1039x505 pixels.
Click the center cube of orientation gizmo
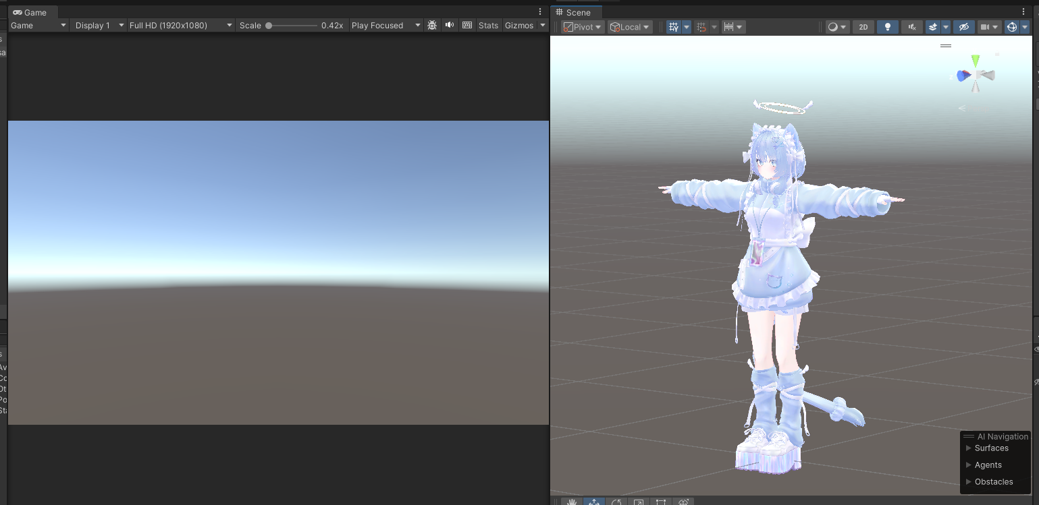(x=976, y=75)
